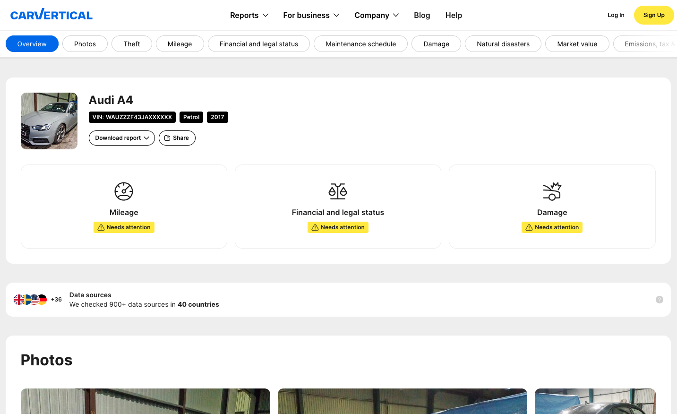Open the Audi A4 thumbnail photo
The height and width of the screenshot is (414, 677).
tap(49, 121)
